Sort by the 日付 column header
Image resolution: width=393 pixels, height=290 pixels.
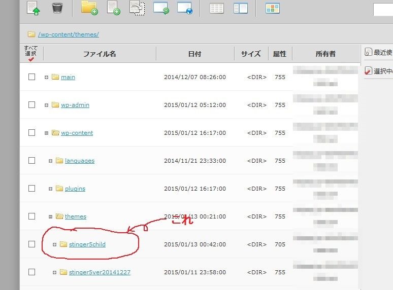click(194, 54)
